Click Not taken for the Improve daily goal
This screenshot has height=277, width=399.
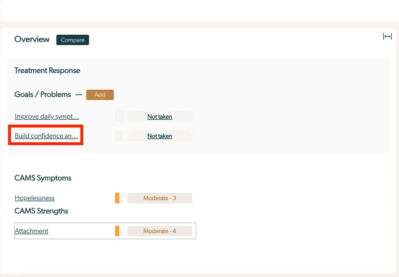pyautogui.click(x=160, y=117)
